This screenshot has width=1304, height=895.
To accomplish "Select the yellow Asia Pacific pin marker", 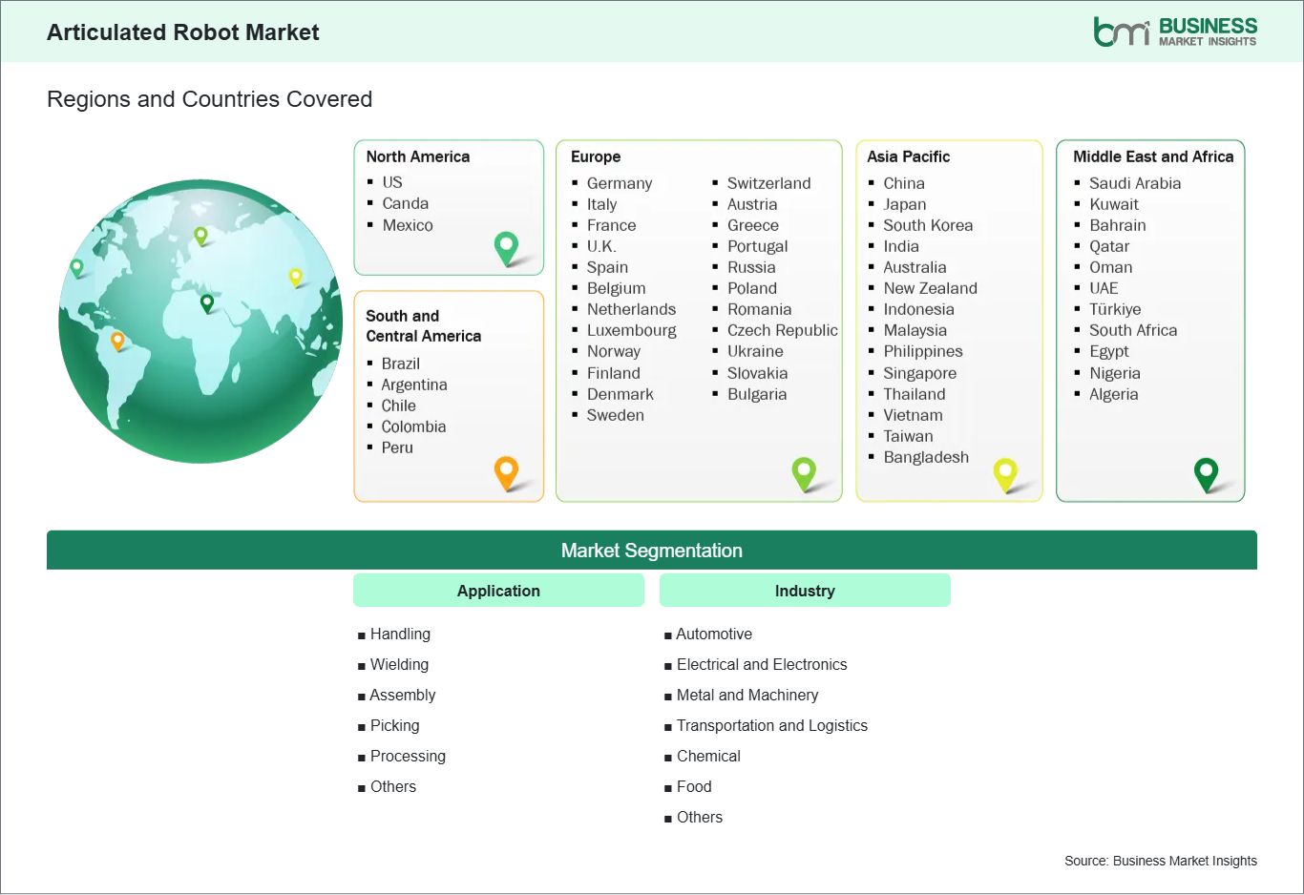I will (x=1005, y=474).
